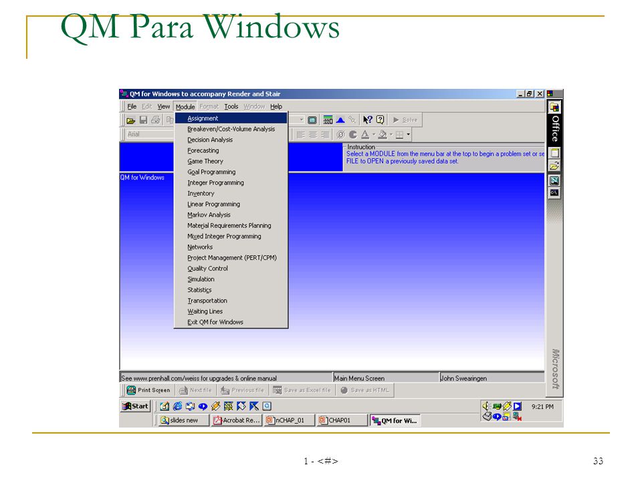
Task: Open the calculator table icon in toolbar
Action: (328, 120)
